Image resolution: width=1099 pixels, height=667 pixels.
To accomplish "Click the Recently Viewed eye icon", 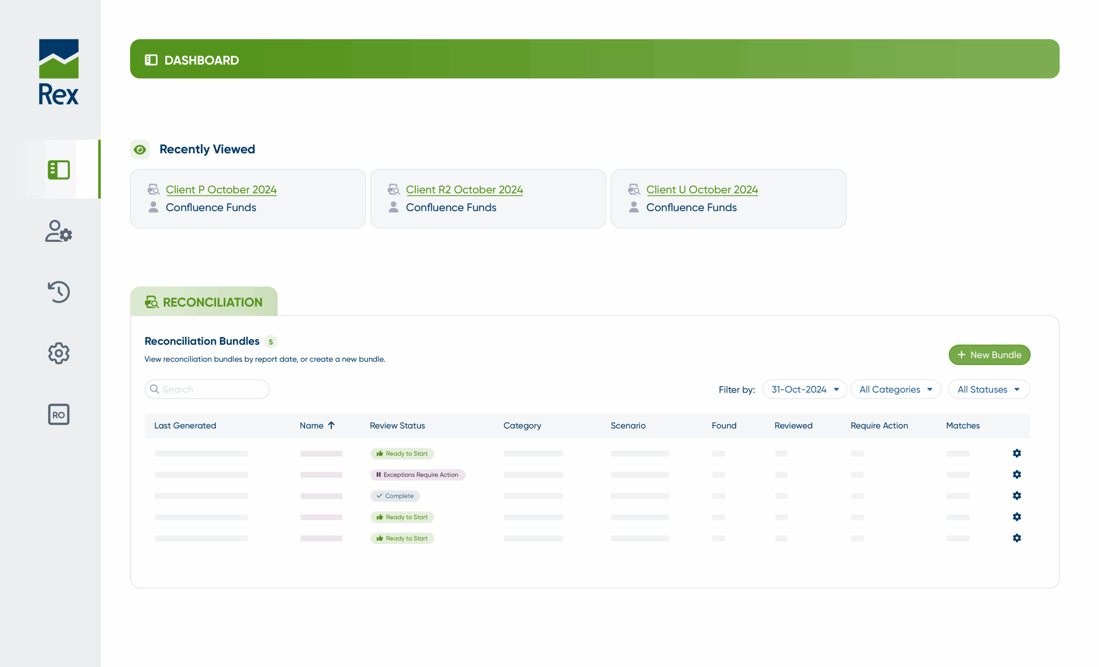I will [x=140, y=149].
